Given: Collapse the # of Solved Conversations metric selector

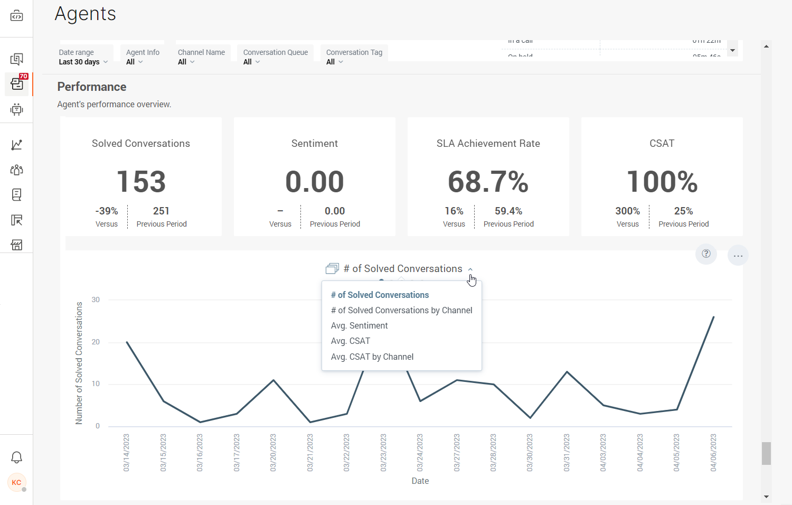Looking at the screenshot, I should pyautogui.click(x=470, y=268).
